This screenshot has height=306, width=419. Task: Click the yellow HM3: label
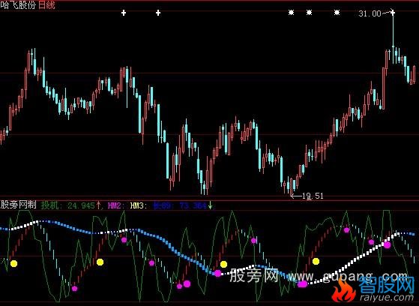click(139, 205)
